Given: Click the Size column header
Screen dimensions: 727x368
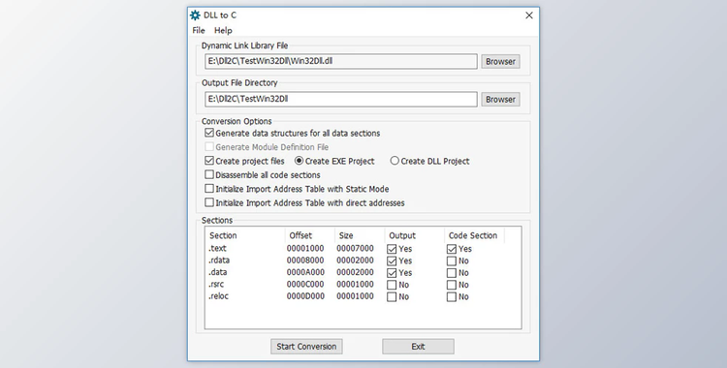Looking at the screenshot, I should point(360,235).
